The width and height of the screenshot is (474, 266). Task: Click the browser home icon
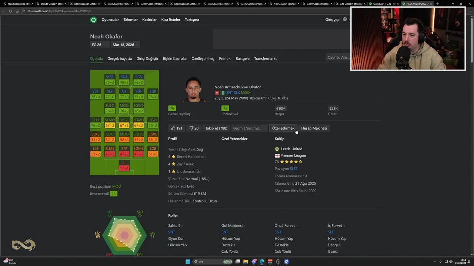[17, 11]
